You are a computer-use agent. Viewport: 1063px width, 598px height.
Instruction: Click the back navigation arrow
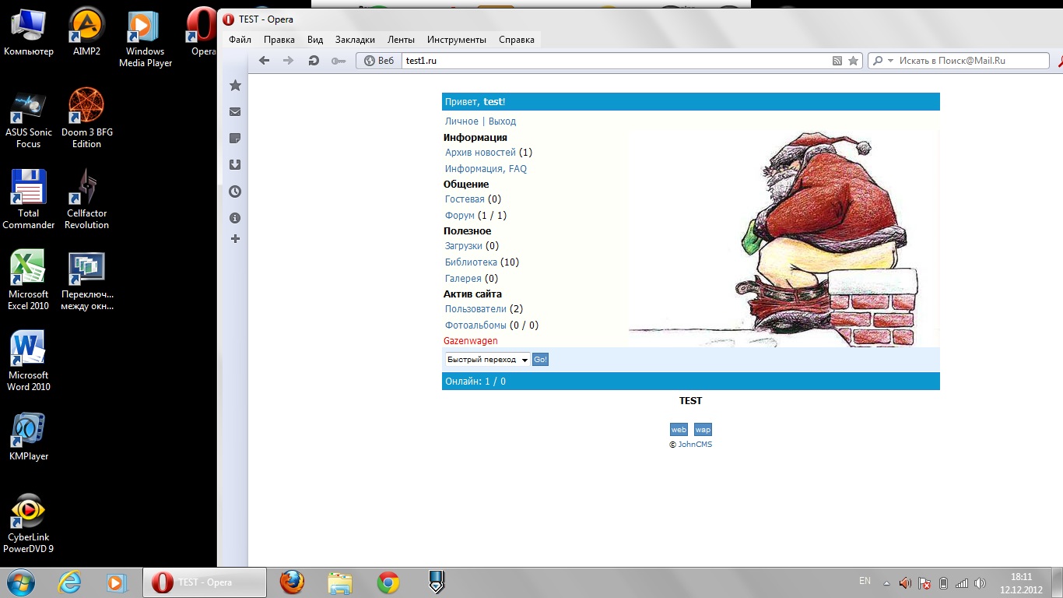tap(265, 61)
